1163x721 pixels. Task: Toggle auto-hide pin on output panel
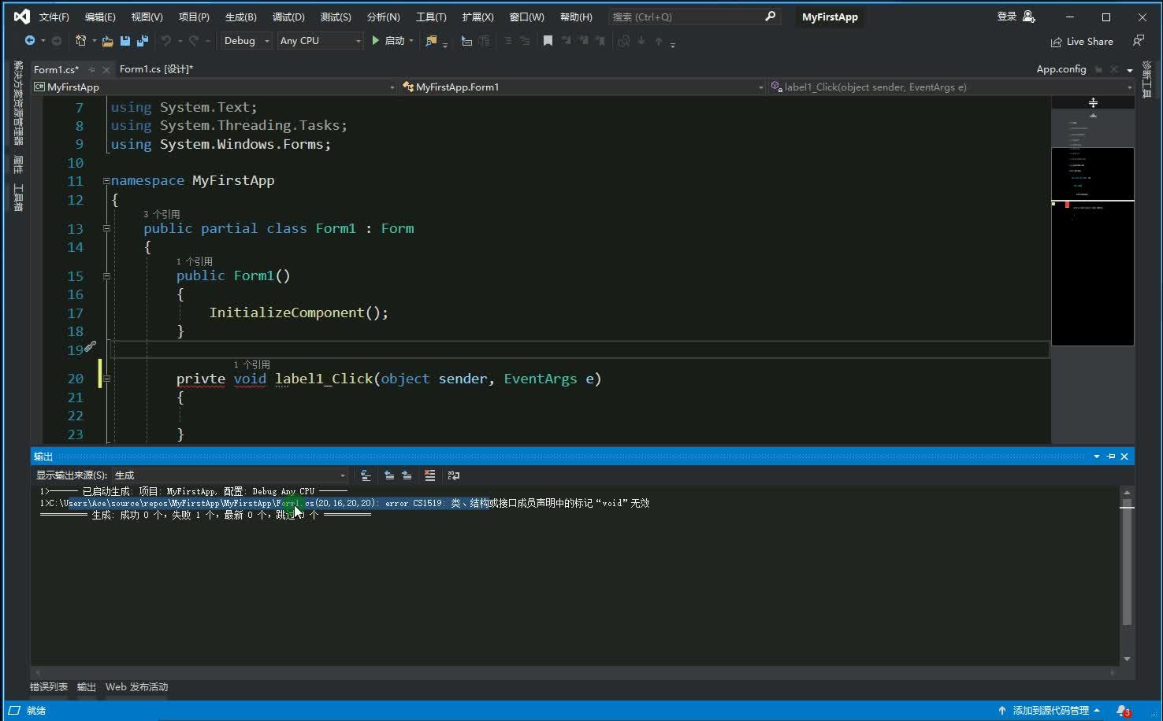point(1111,457)
